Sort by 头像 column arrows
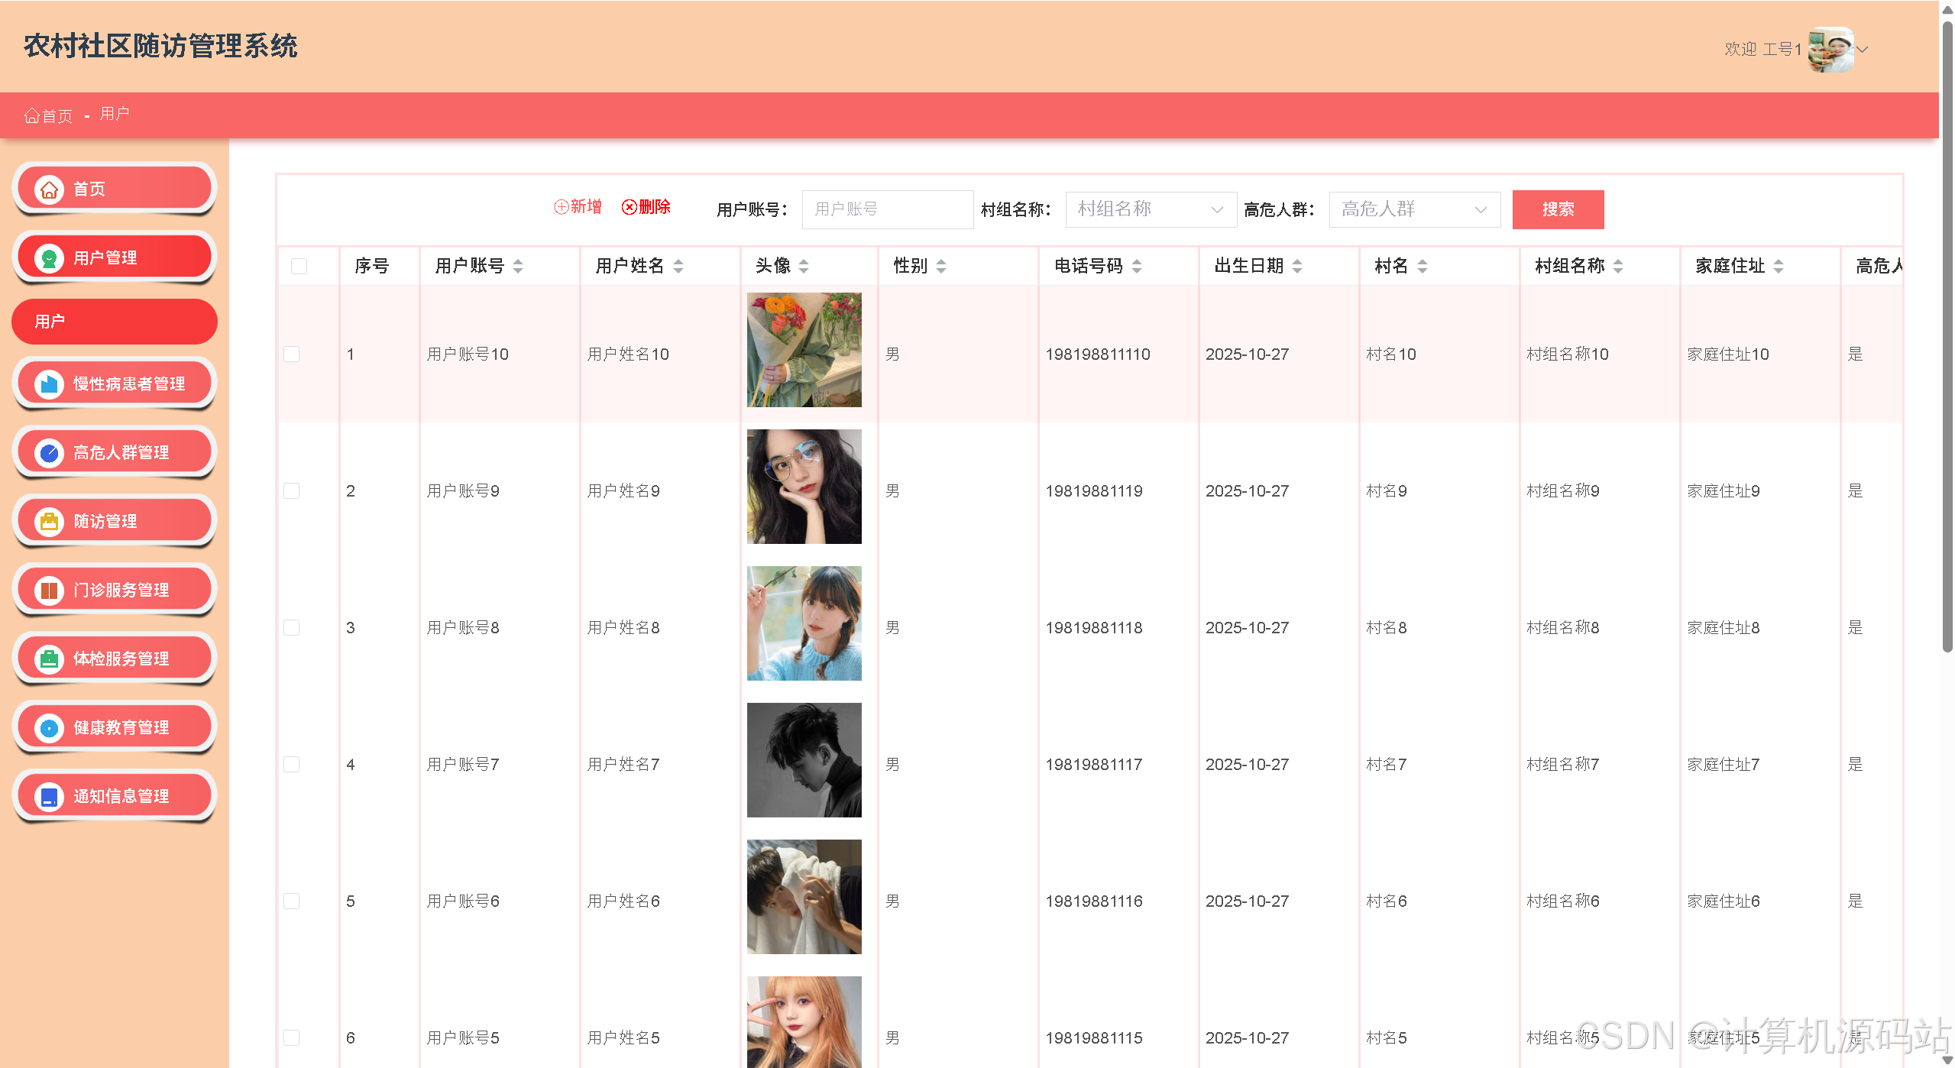Viewport: 1955px width, 1068px height. point(804,266)
